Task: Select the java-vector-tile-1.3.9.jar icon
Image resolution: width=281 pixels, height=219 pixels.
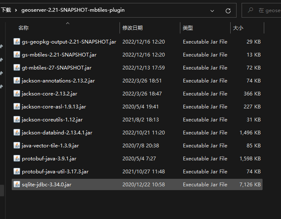Action: 17,146
